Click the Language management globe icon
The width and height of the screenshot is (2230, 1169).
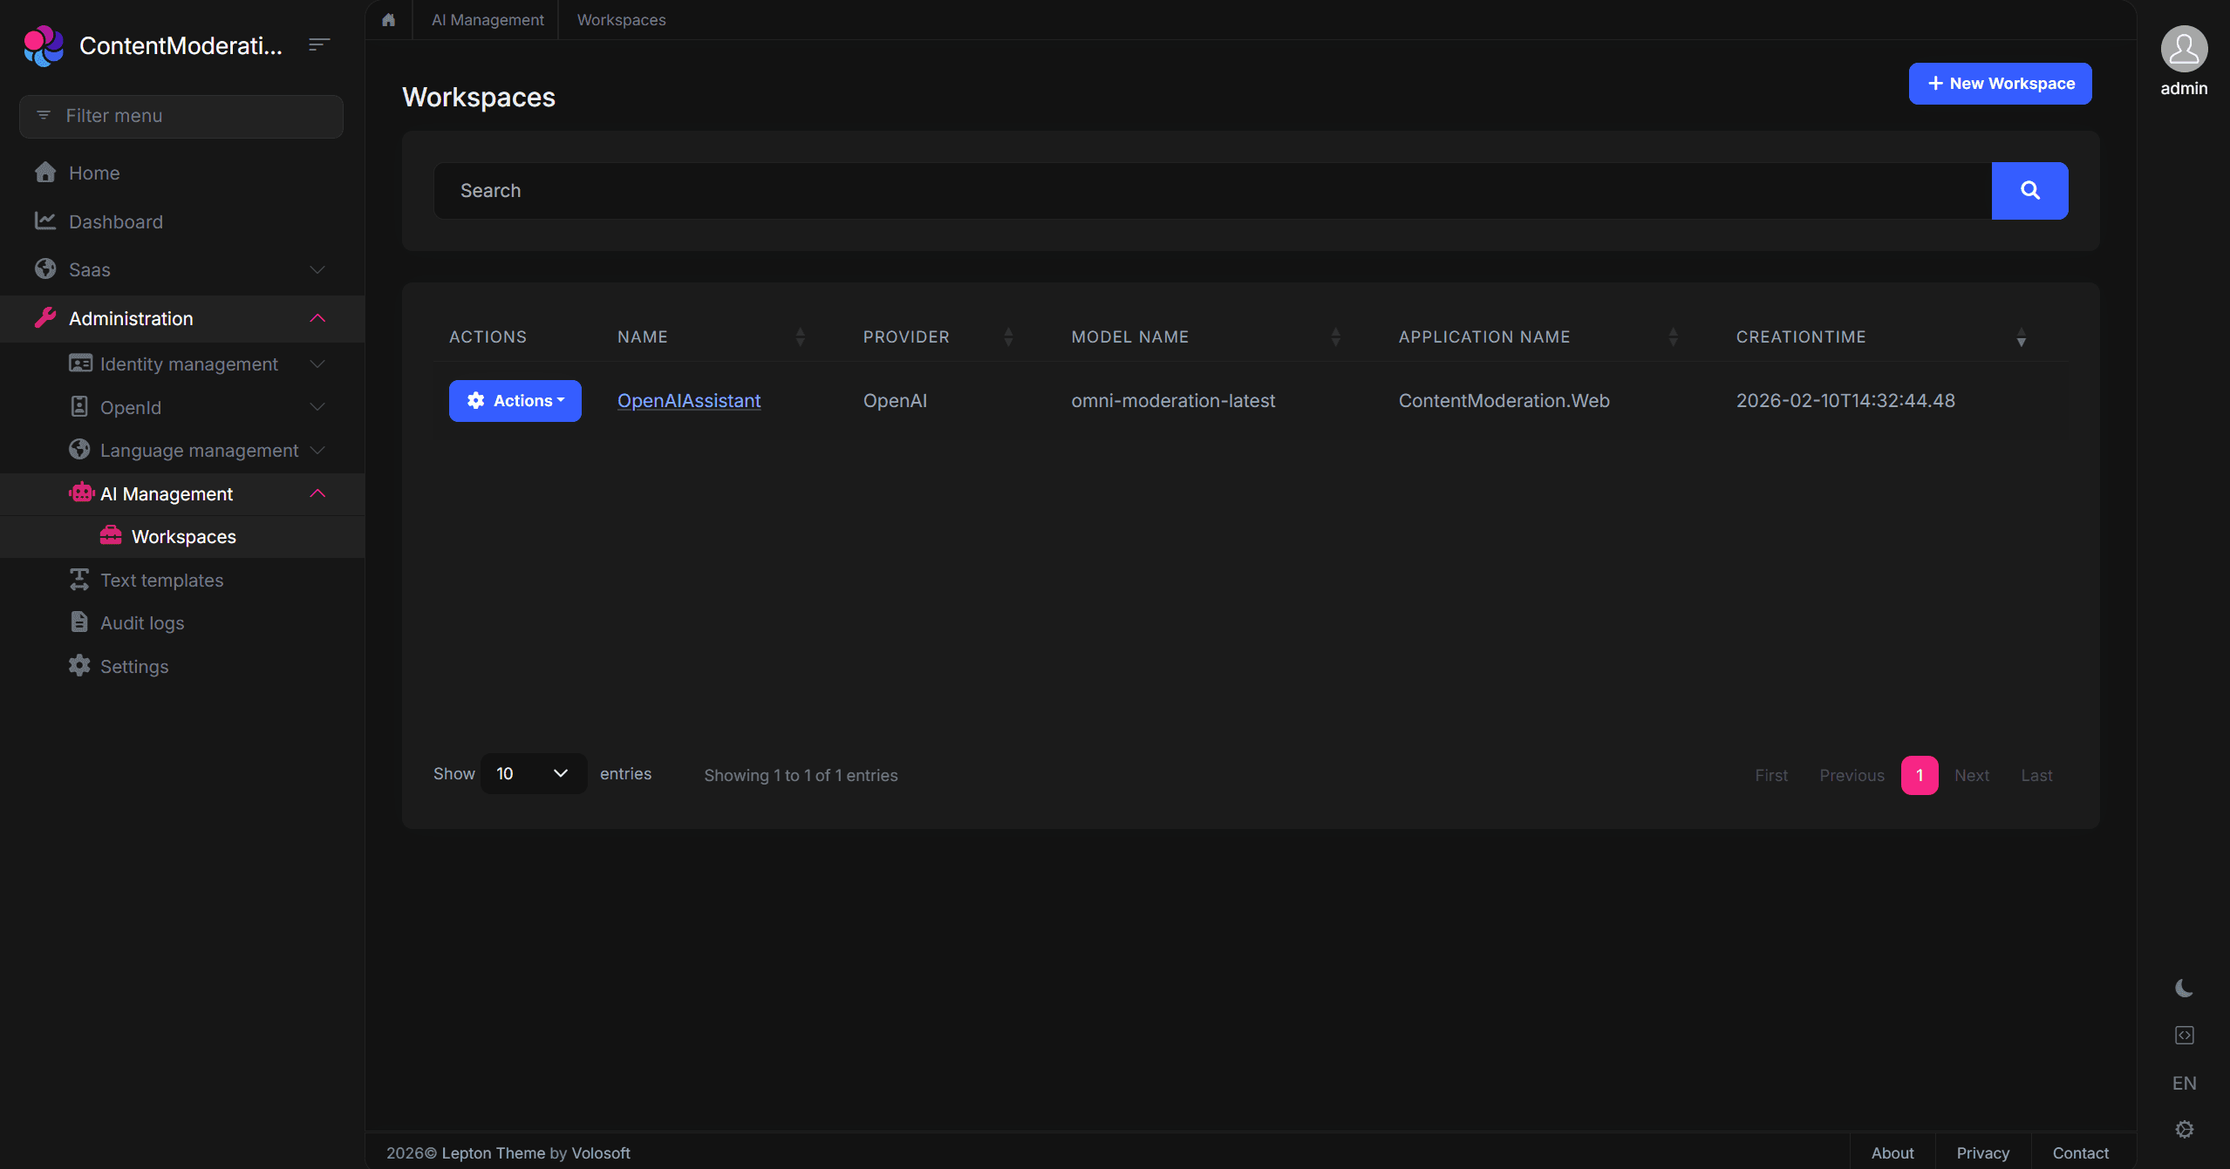[x=78, y=450]
